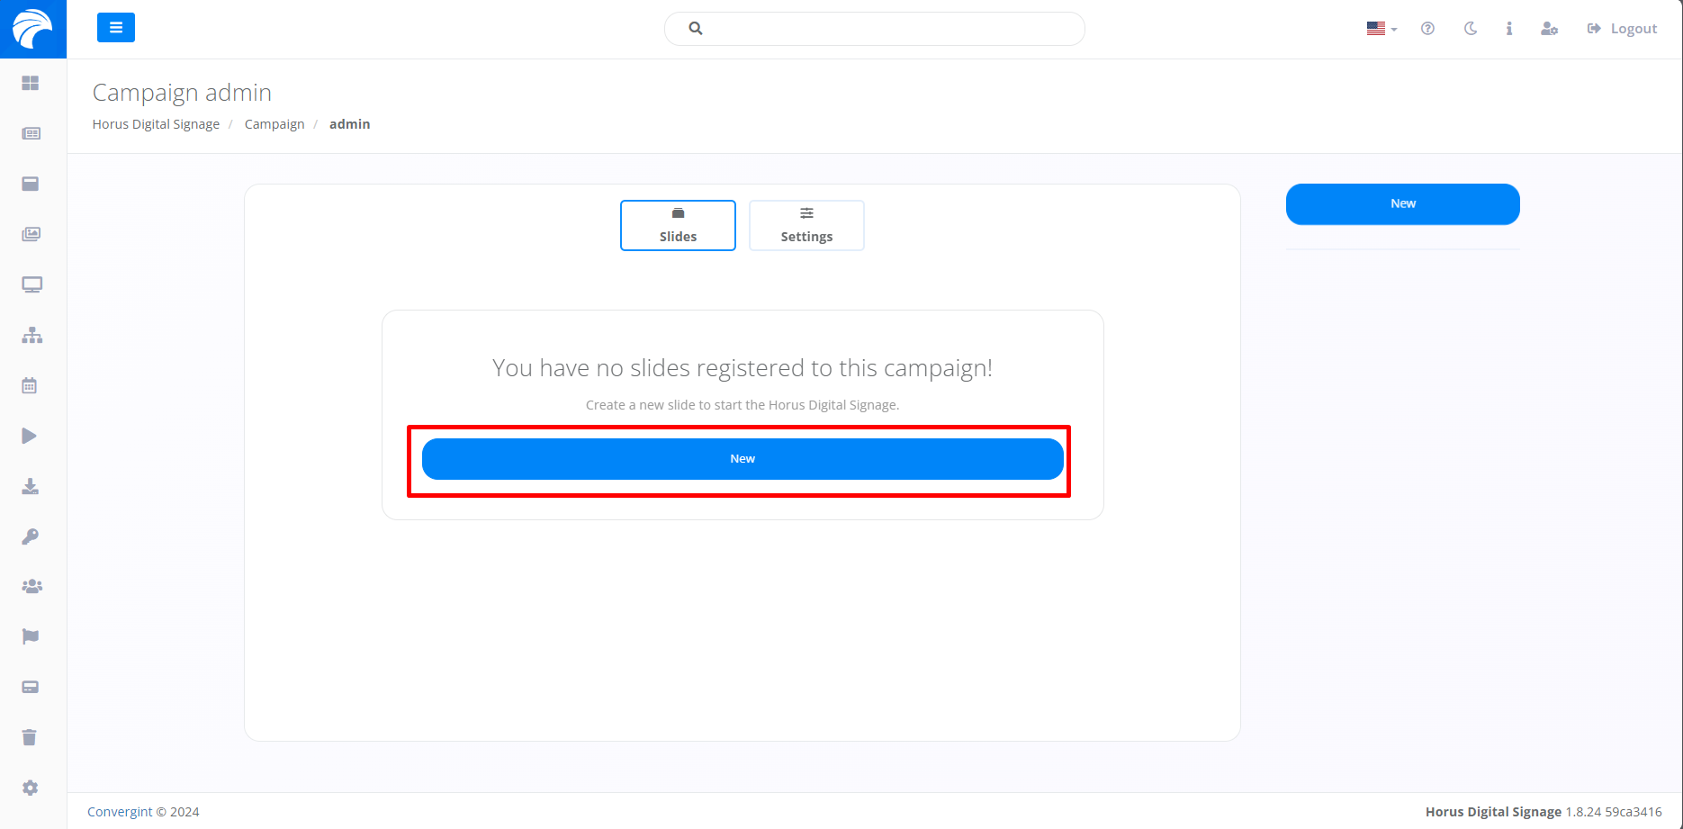Viewport: 1683px width, 829px height.
Task: Click Logout in the top bar
Action: (1622, 28)
